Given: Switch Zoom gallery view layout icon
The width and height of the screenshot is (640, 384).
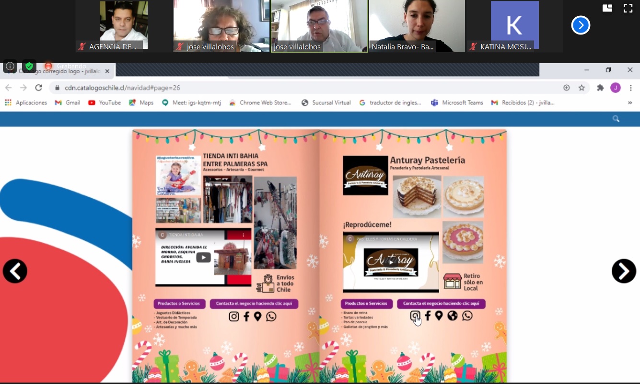Looking at the screenshot, I should (x=607, y=8).
